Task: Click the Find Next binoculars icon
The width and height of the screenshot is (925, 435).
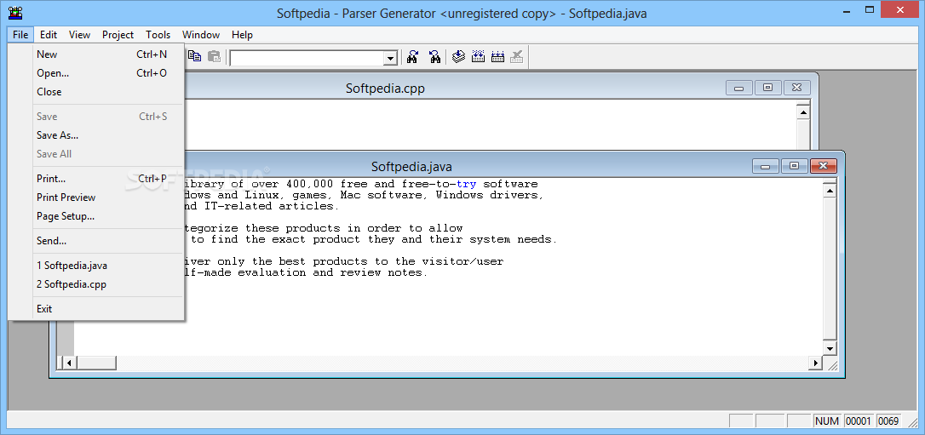Action: pyautogui.click(x=413, y=56)
